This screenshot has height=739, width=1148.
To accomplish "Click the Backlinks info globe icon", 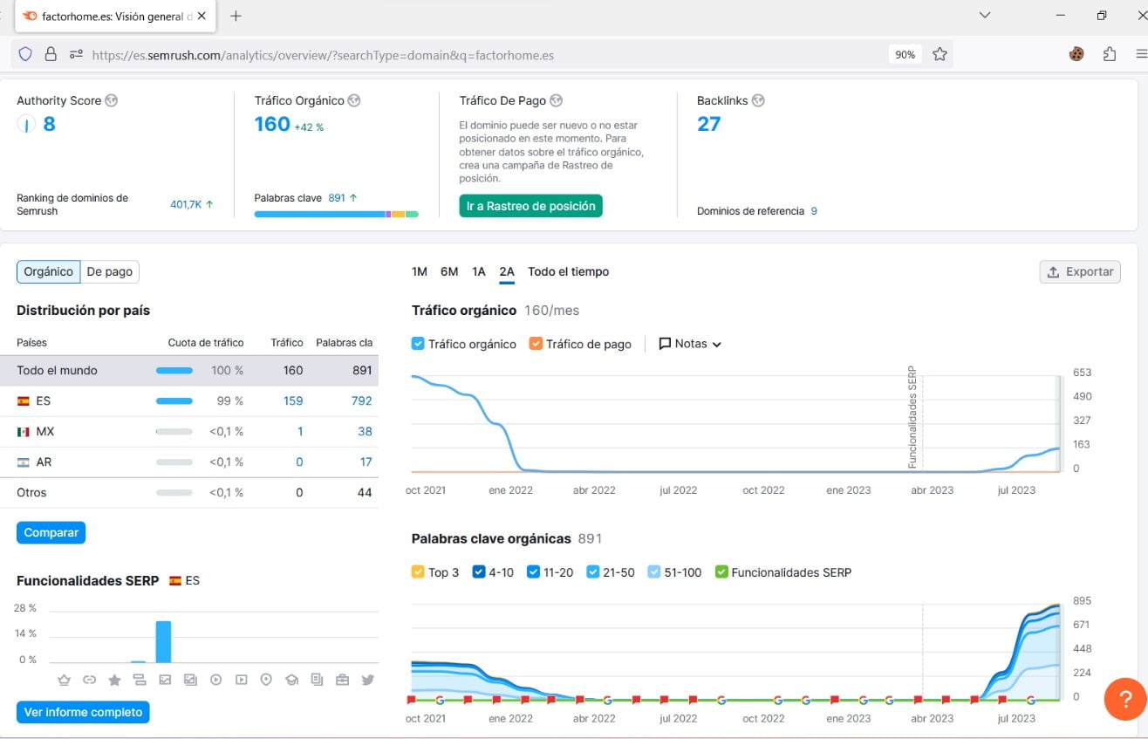I will coord(758,100).
